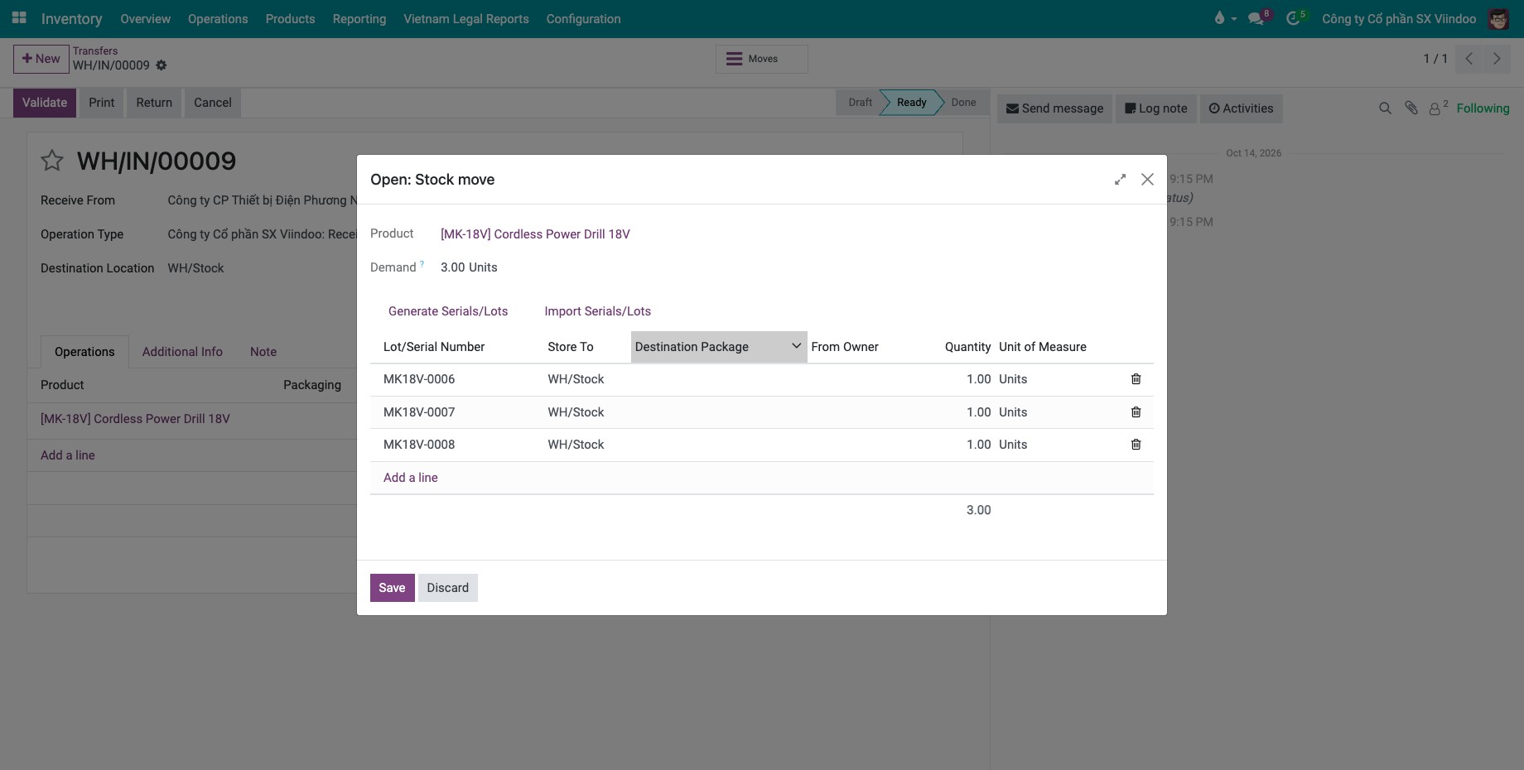Search in chatter messages
This screenshot has width=1524, height=770.
[1385, 108]
